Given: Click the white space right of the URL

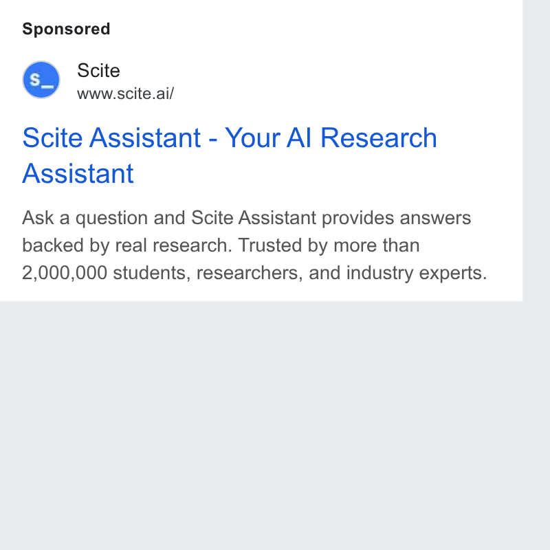Looking at the screenshot, I should point(347,93).
